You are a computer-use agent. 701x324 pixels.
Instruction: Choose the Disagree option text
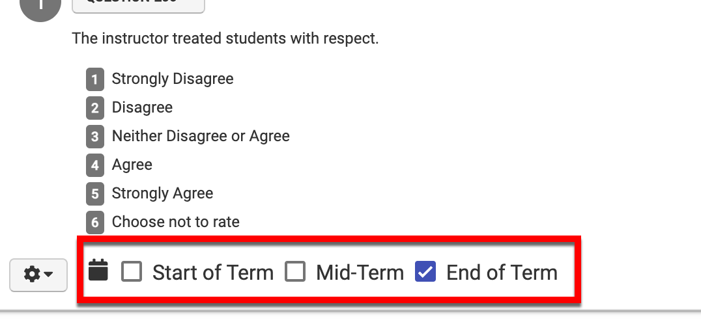point(142,107)
